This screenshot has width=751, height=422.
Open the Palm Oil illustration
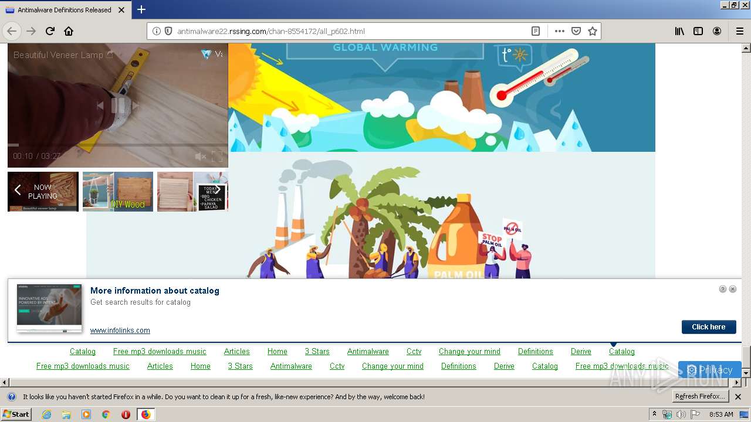371,215
